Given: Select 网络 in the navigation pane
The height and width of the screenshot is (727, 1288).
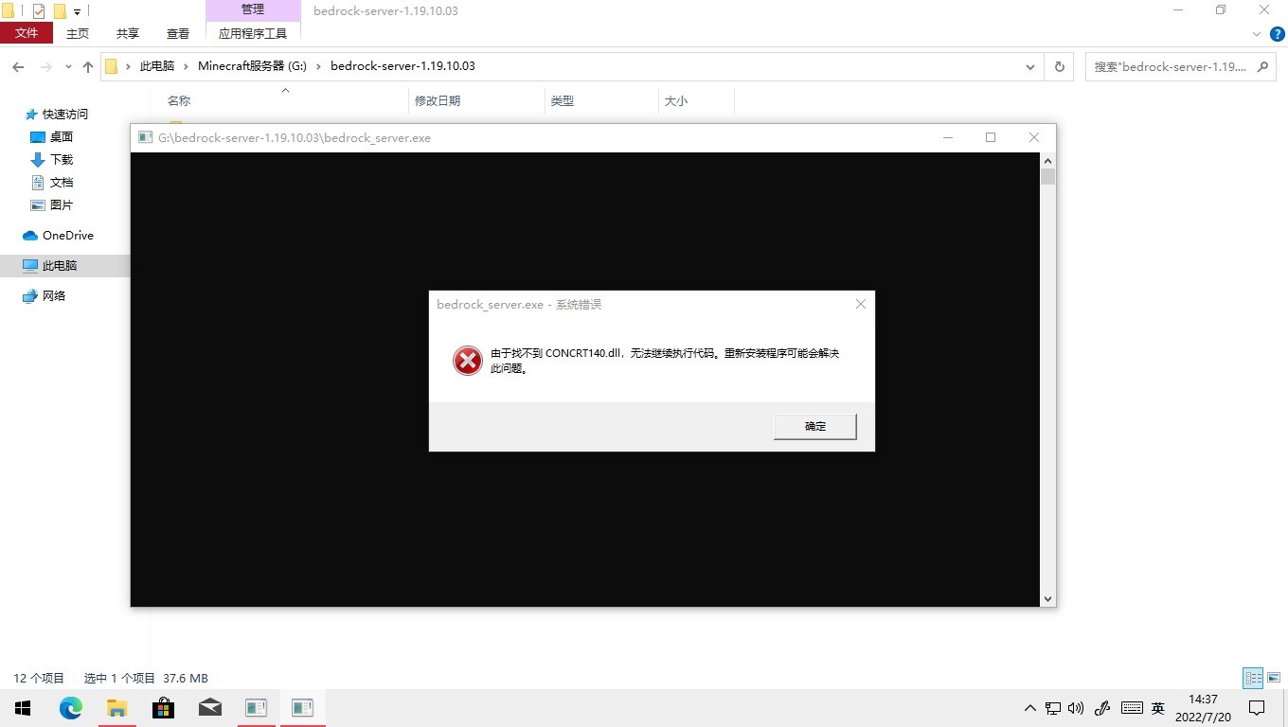Looking at the screenshot, I should [54, 296].
